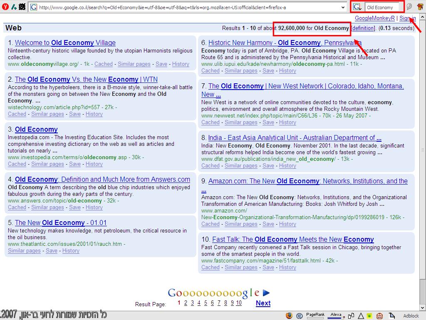426x320 pixels.
Task: Open Historic New Harmony Old Economy result
Action: pos(285,43)
